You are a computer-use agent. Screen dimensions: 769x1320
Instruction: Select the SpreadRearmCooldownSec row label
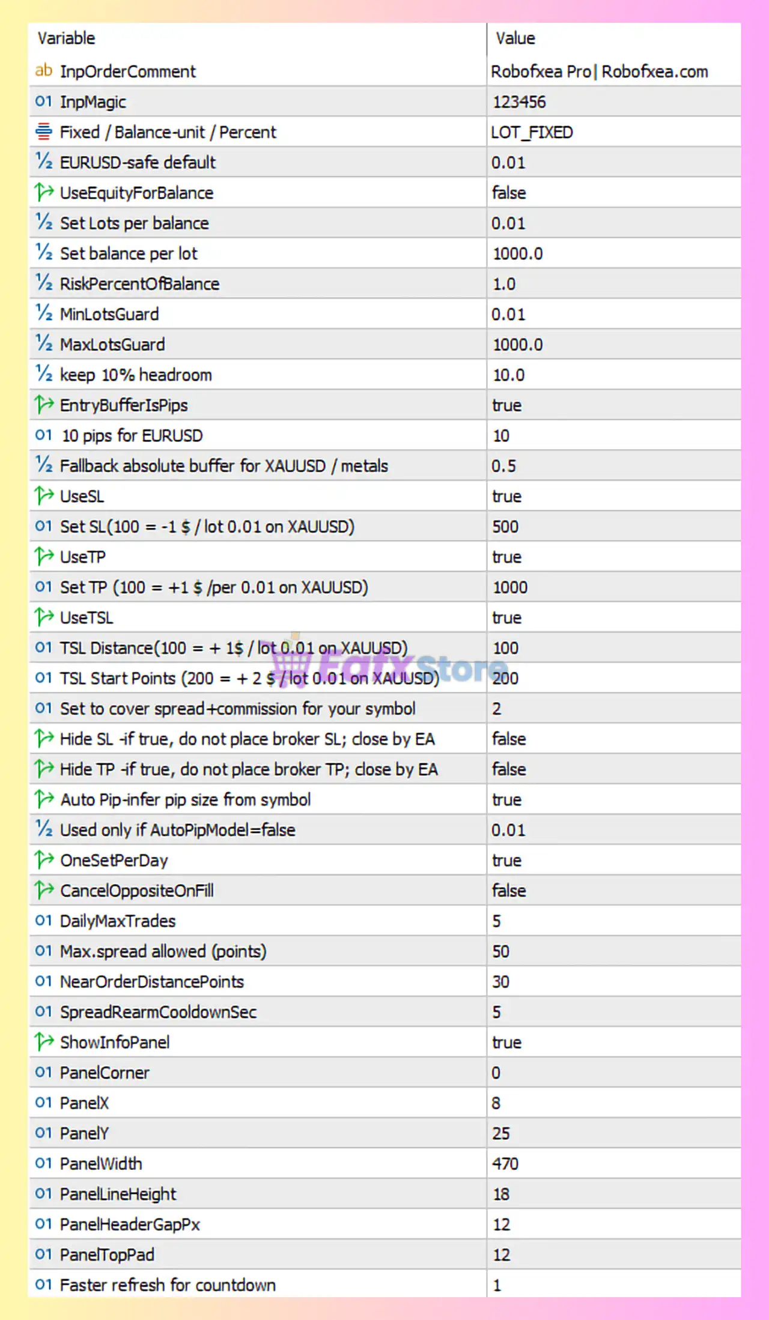click(158, 1012)
